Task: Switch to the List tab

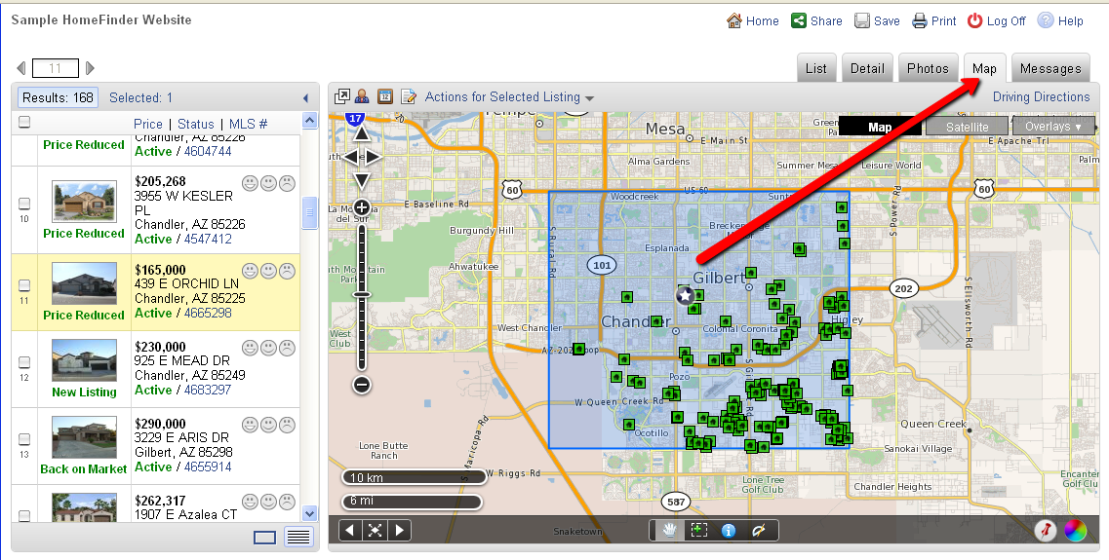Action: coord(816,68)
